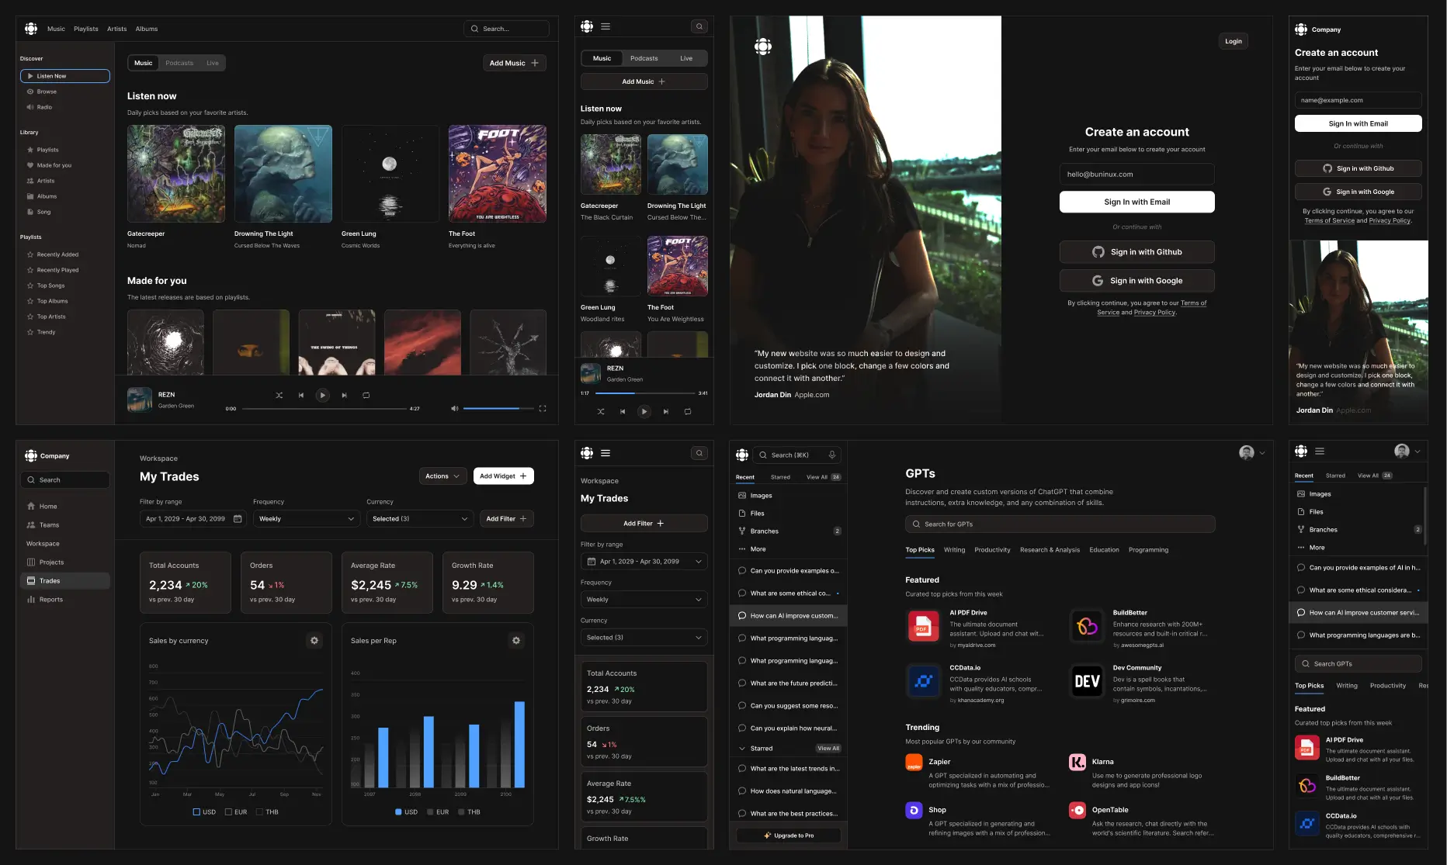The image size is (1447, 865).
Task: Open Reports in the Company sidebar
Action: [65, 600]
